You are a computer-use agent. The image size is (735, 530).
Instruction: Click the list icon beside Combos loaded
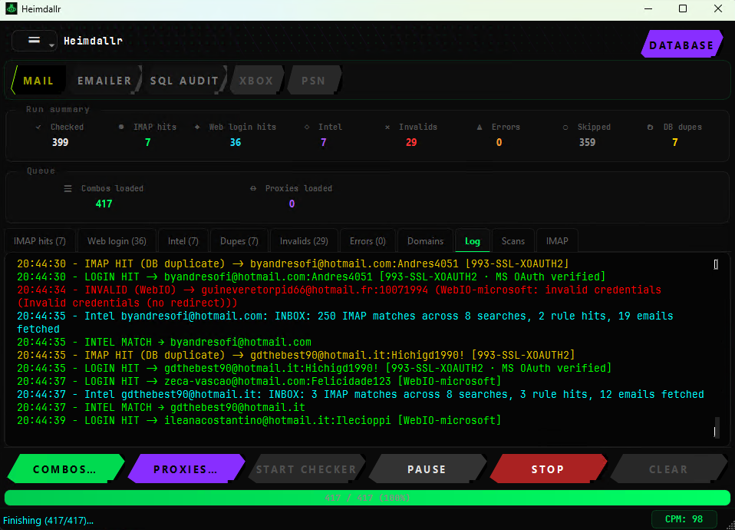click(68, 189)
